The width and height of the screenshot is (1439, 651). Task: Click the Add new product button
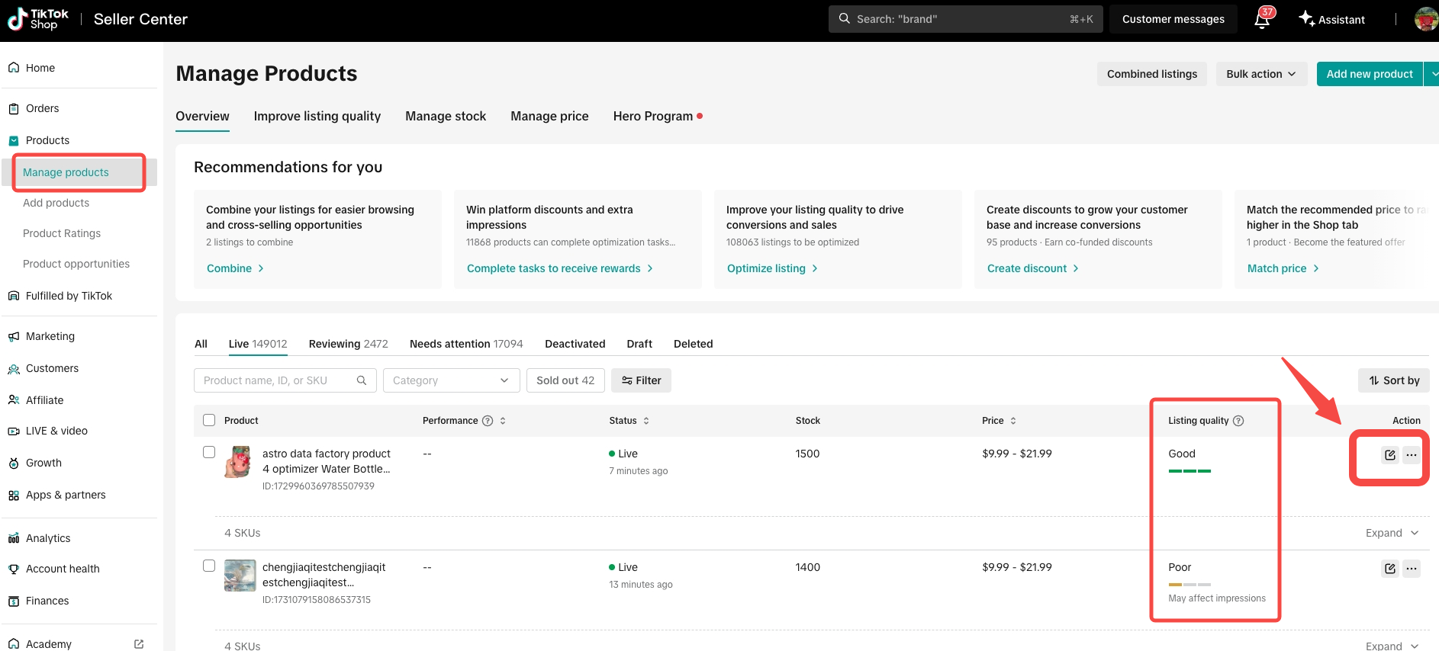(x=1369, y=74)
